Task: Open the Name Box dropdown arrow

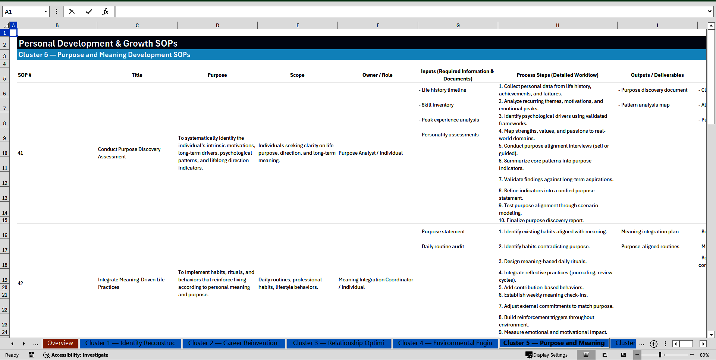Action: (45, 12)
